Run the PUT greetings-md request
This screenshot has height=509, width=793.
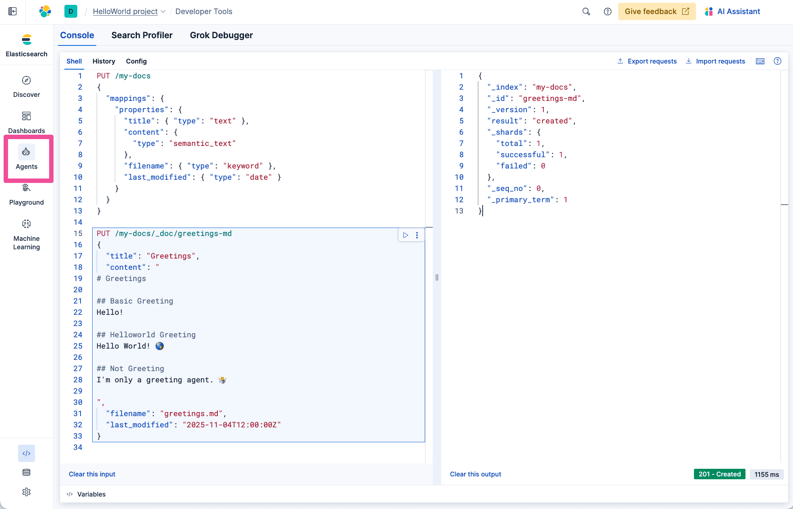click(405, 235)
